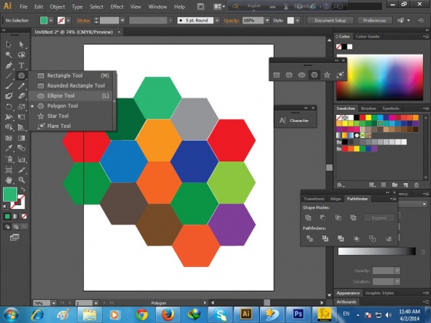431x323 pixels.
Task: Click the star shape in floating tool strip
Action: (327, 74)
